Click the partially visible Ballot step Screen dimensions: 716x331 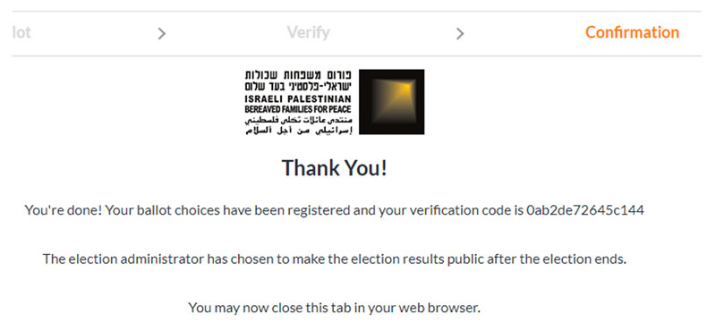point(21,32)
